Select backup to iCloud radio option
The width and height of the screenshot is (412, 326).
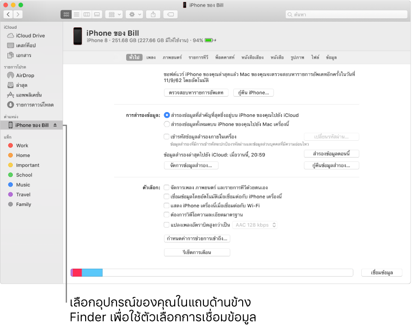(x=167, y=115)
